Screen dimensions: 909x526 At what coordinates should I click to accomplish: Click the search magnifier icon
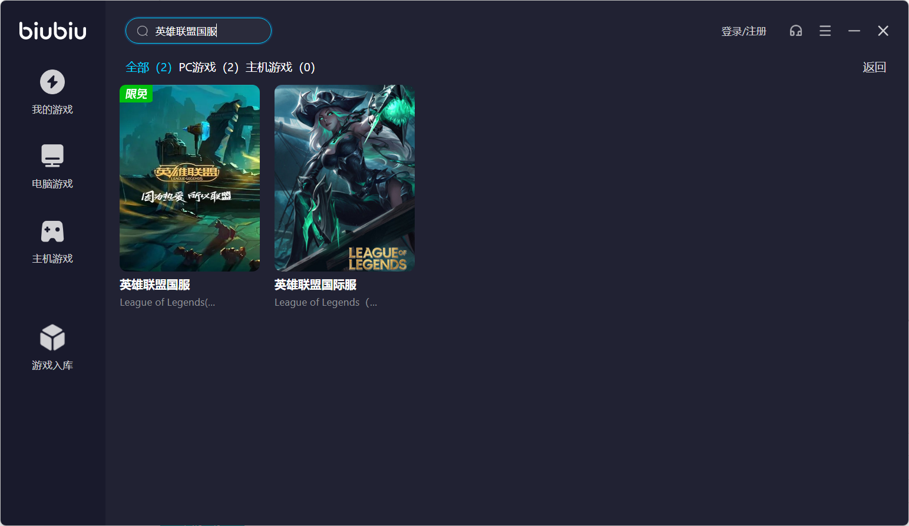tap(143, 31)
